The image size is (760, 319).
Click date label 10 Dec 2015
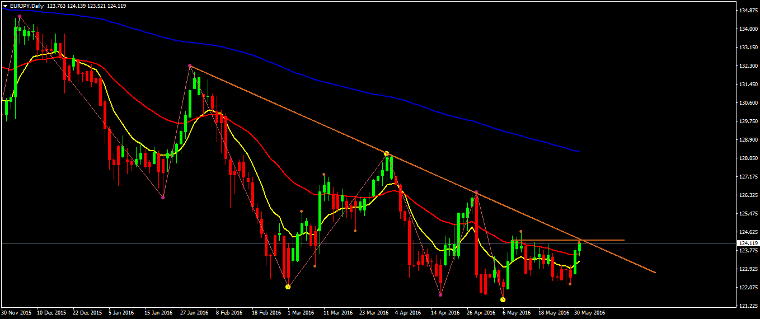pos(52,313)
